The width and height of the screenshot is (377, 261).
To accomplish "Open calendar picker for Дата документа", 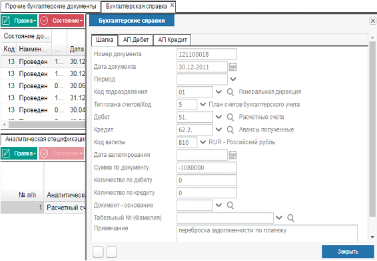I will [x=232, y=67].
